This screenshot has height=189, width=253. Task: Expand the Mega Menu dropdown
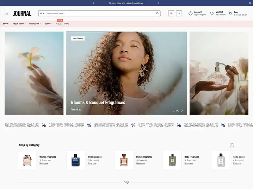(x=19, y=24)
